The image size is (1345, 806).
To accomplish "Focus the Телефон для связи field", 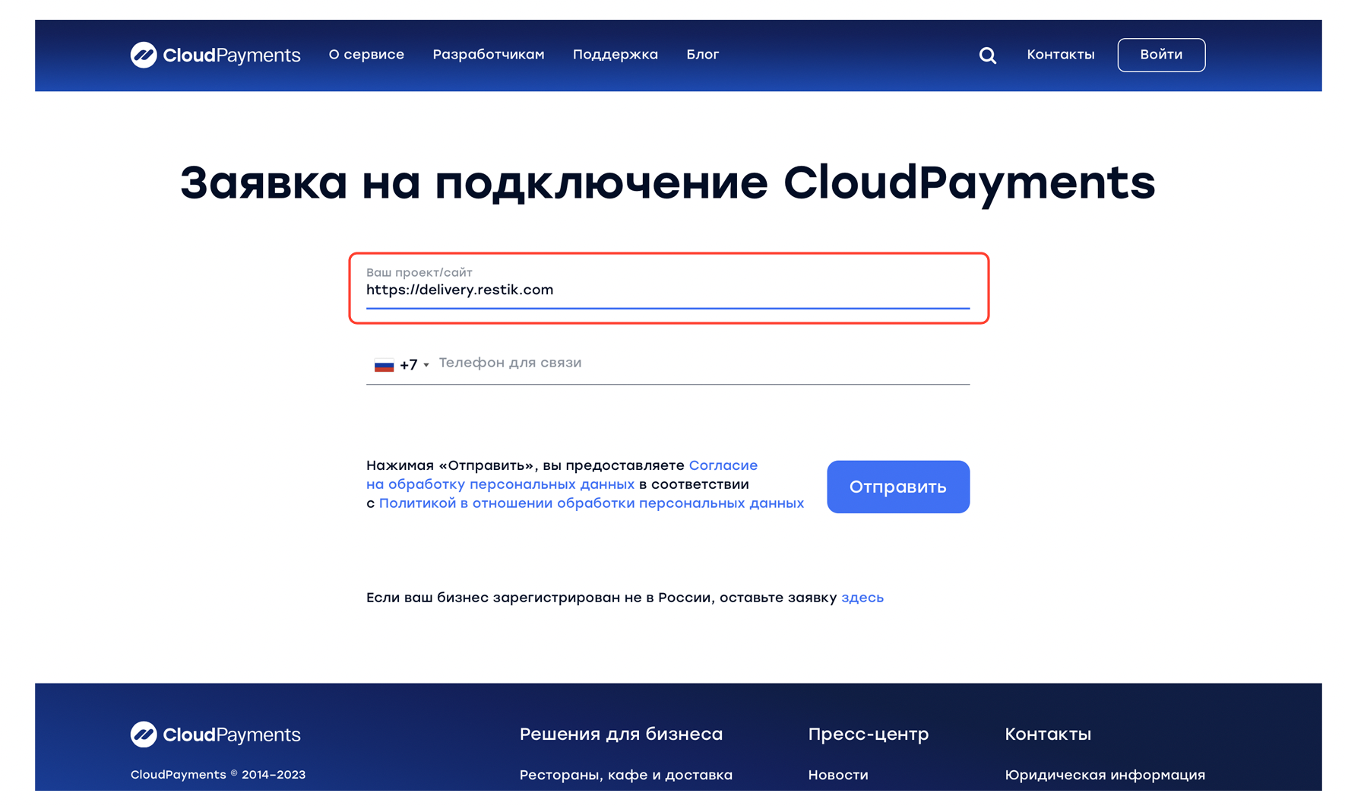I will (x=703, y=363).
